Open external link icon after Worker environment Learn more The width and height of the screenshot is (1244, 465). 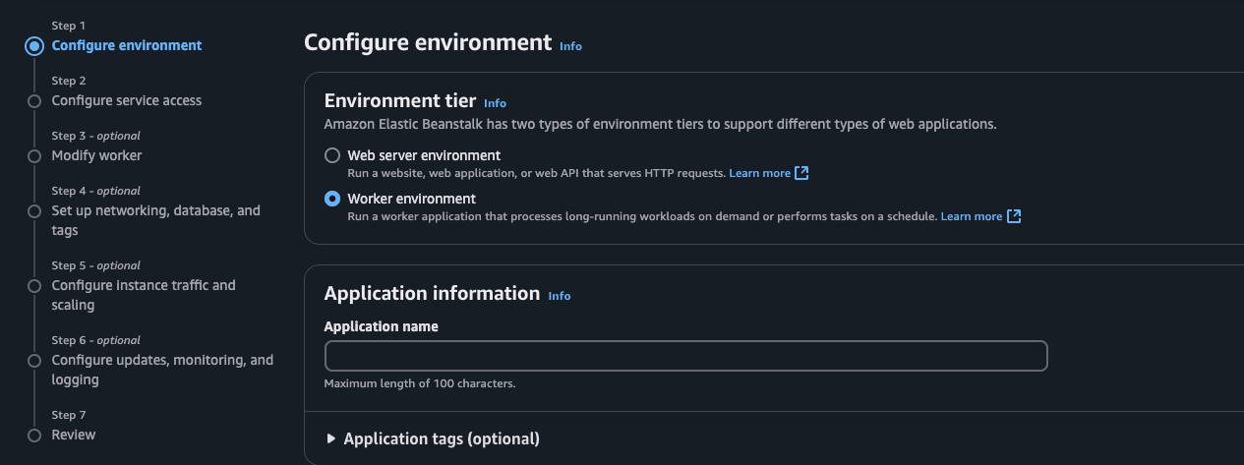1014,216
